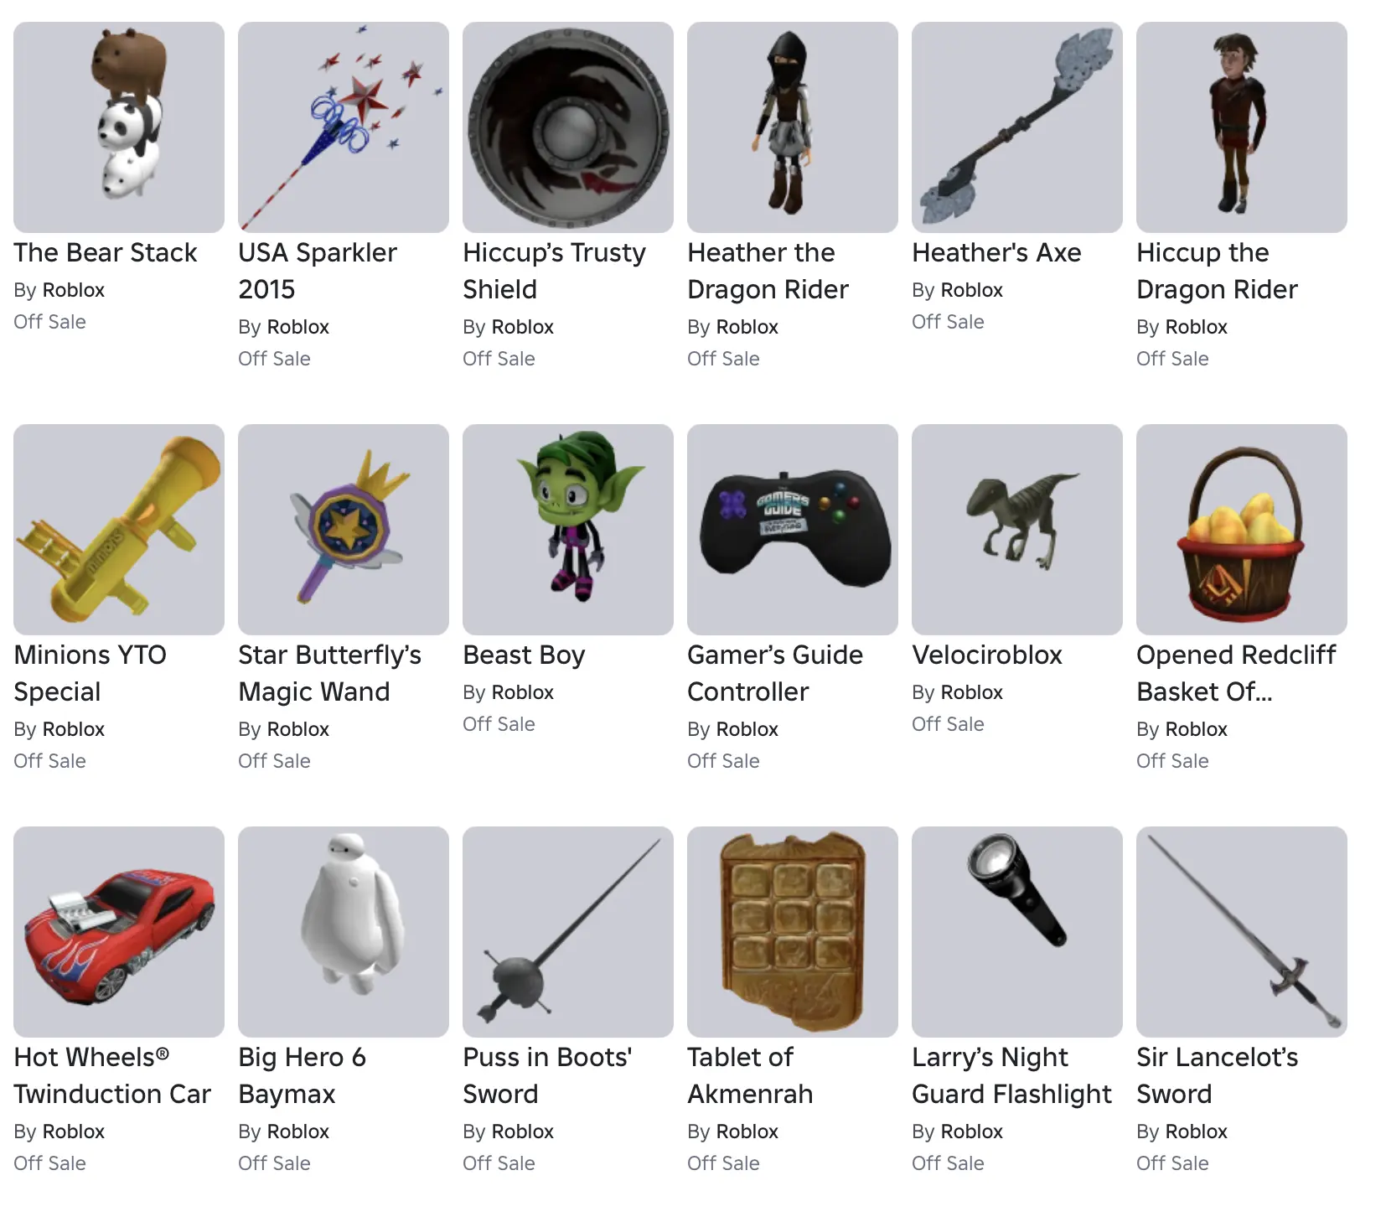Select the Opened Redcliff Basket Of... title
The width and height of the screenshot is (1386, 1217).
tap(1236, 673)
